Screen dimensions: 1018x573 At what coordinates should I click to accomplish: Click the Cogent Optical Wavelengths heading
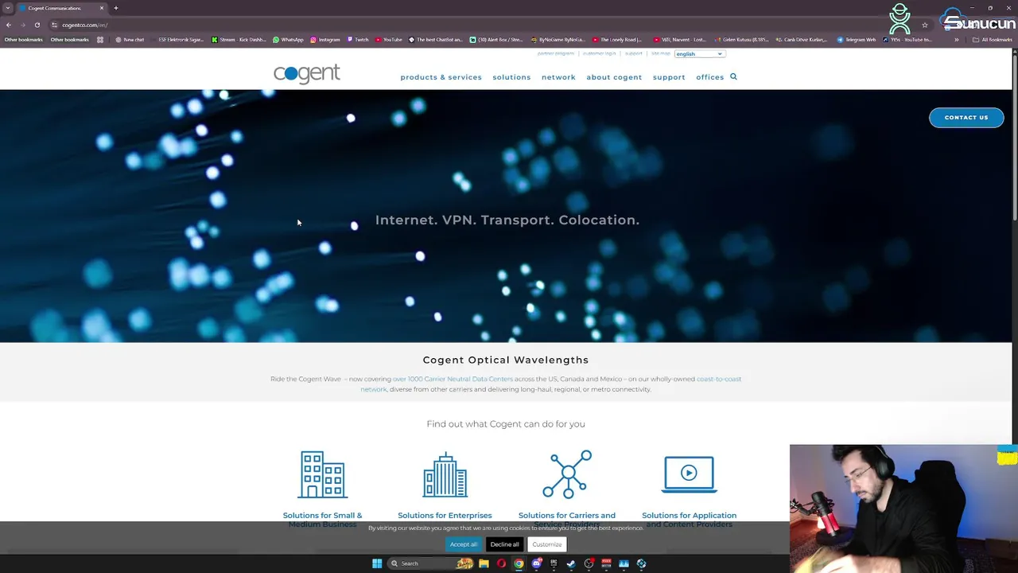pos(506,361)
